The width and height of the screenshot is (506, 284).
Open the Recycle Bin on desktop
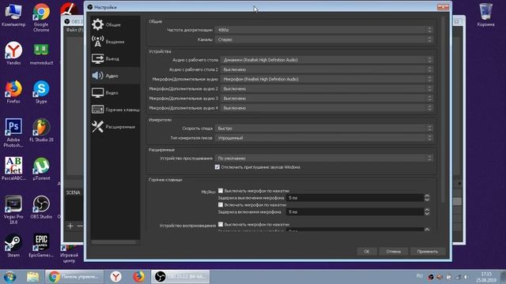[485, 15]
